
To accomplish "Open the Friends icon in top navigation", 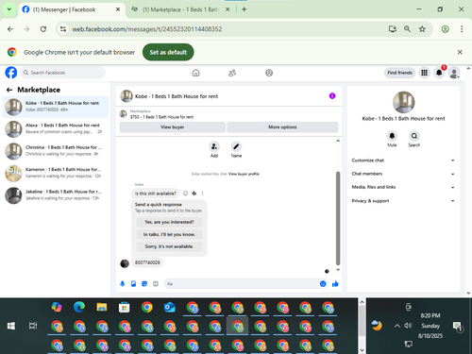I will click(232, 73).
